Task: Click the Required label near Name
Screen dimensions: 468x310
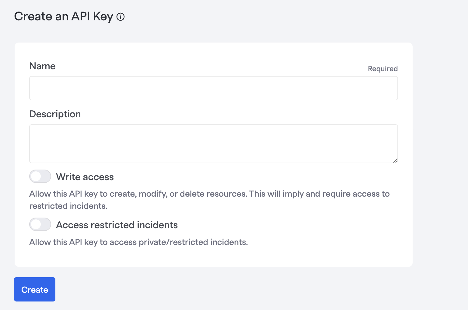Action: [382, 68]
